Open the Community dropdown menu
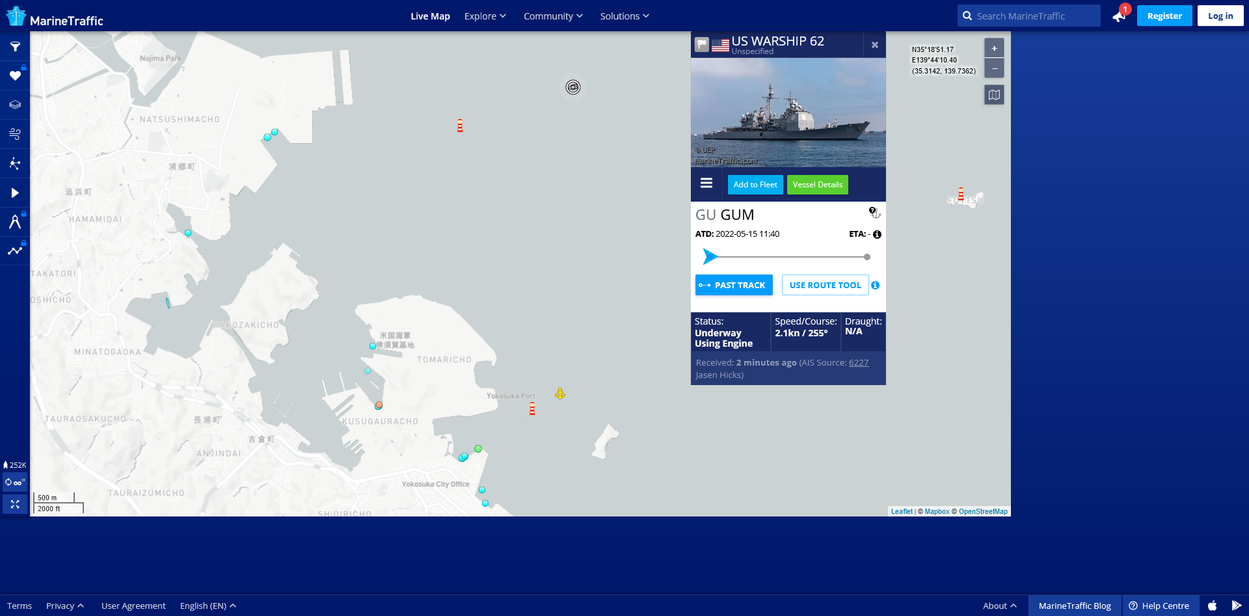The height and width of the screenshot is (616, 1249). (553, 16)
